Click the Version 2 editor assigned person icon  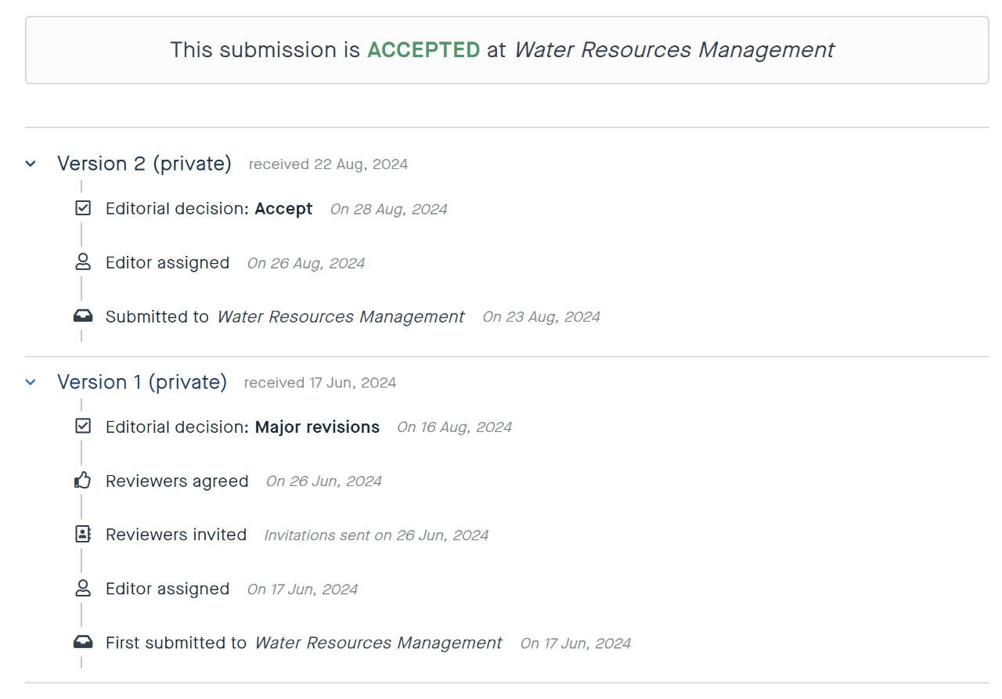coord(82,263)
